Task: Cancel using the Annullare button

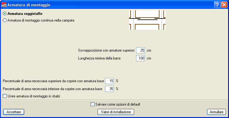Action: 217,112
